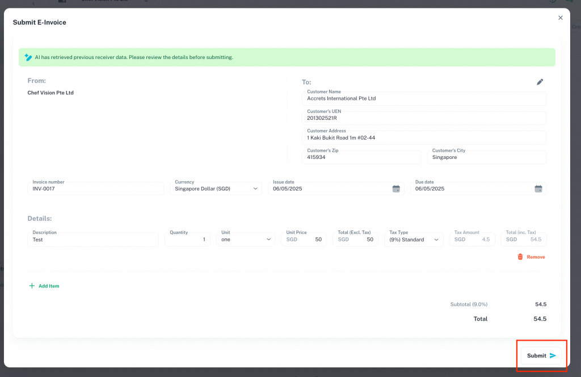This screenshot has height=377, width=581.
Task: Click the plus icon beside Add Item
Action: coord(32,286)
